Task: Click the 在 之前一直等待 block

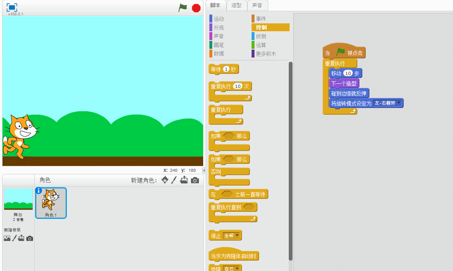Action: click(x=238, y=194)
